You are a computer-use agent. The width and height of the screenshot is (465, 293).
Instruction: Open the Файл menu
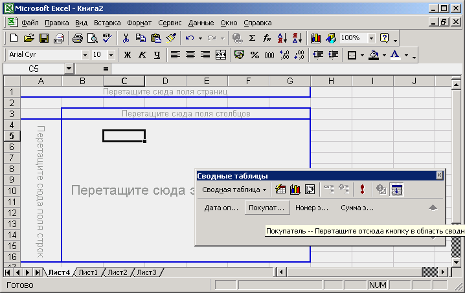30,23
